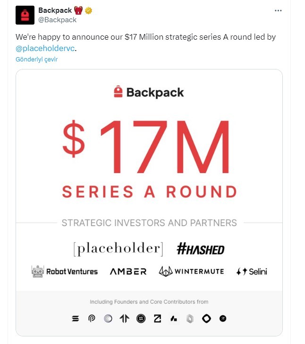Click the gold verified badge

coord(88,11)
